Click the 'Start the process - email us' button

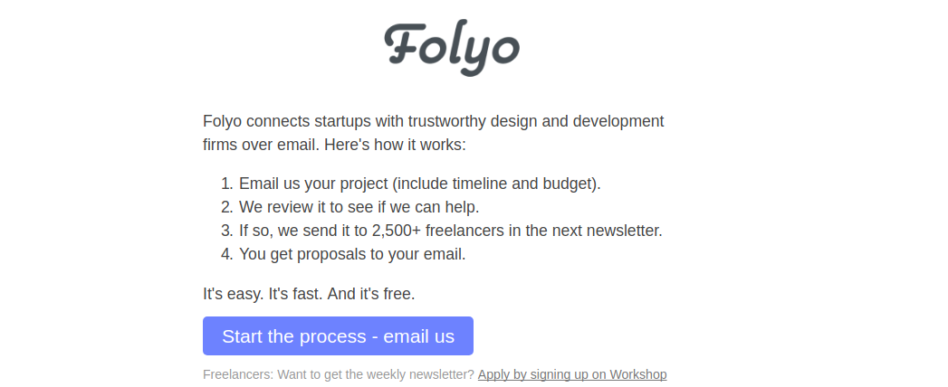tap(338, 335)
